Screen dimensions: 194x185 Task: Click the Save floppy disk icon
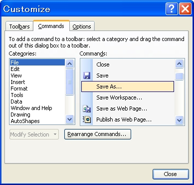click(x=87, y=75)
